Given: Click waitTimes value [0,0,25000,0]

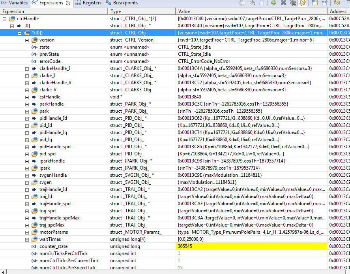Looking at the screenshot, I should pos(191,239).
